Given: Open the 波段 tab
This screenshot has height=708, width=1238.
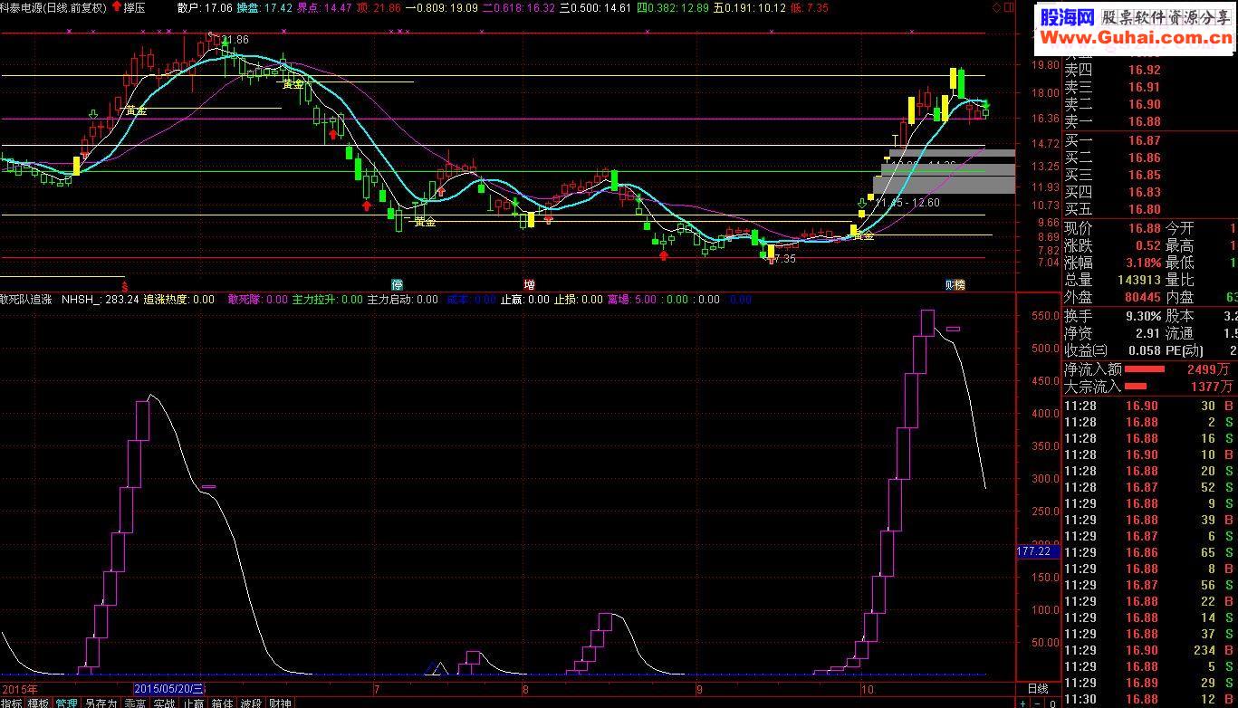Looking at the screenshot, I should tap(251, 703).
